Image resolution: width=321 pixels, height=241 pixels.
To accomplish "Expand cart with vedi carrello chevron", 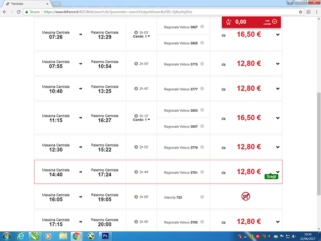I will click(275, 21).
